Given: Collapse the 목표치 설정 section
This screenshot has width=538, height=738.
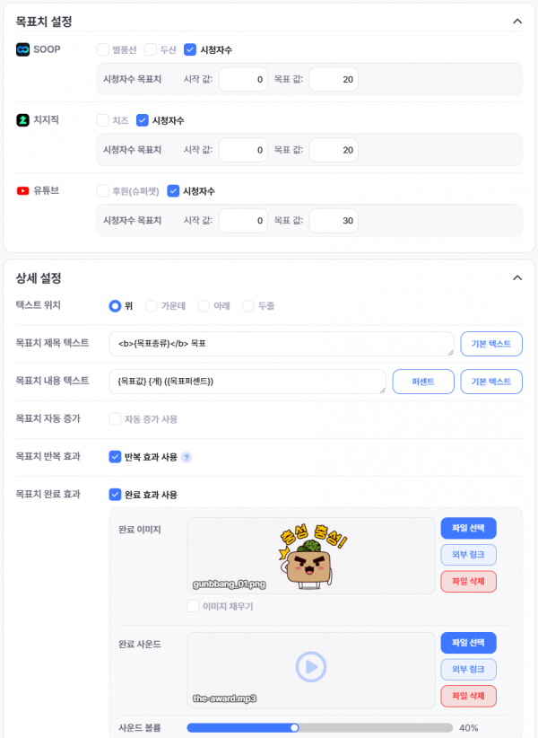Looking at the screenshot, I should pyautogui.click(x=517, y=22).
